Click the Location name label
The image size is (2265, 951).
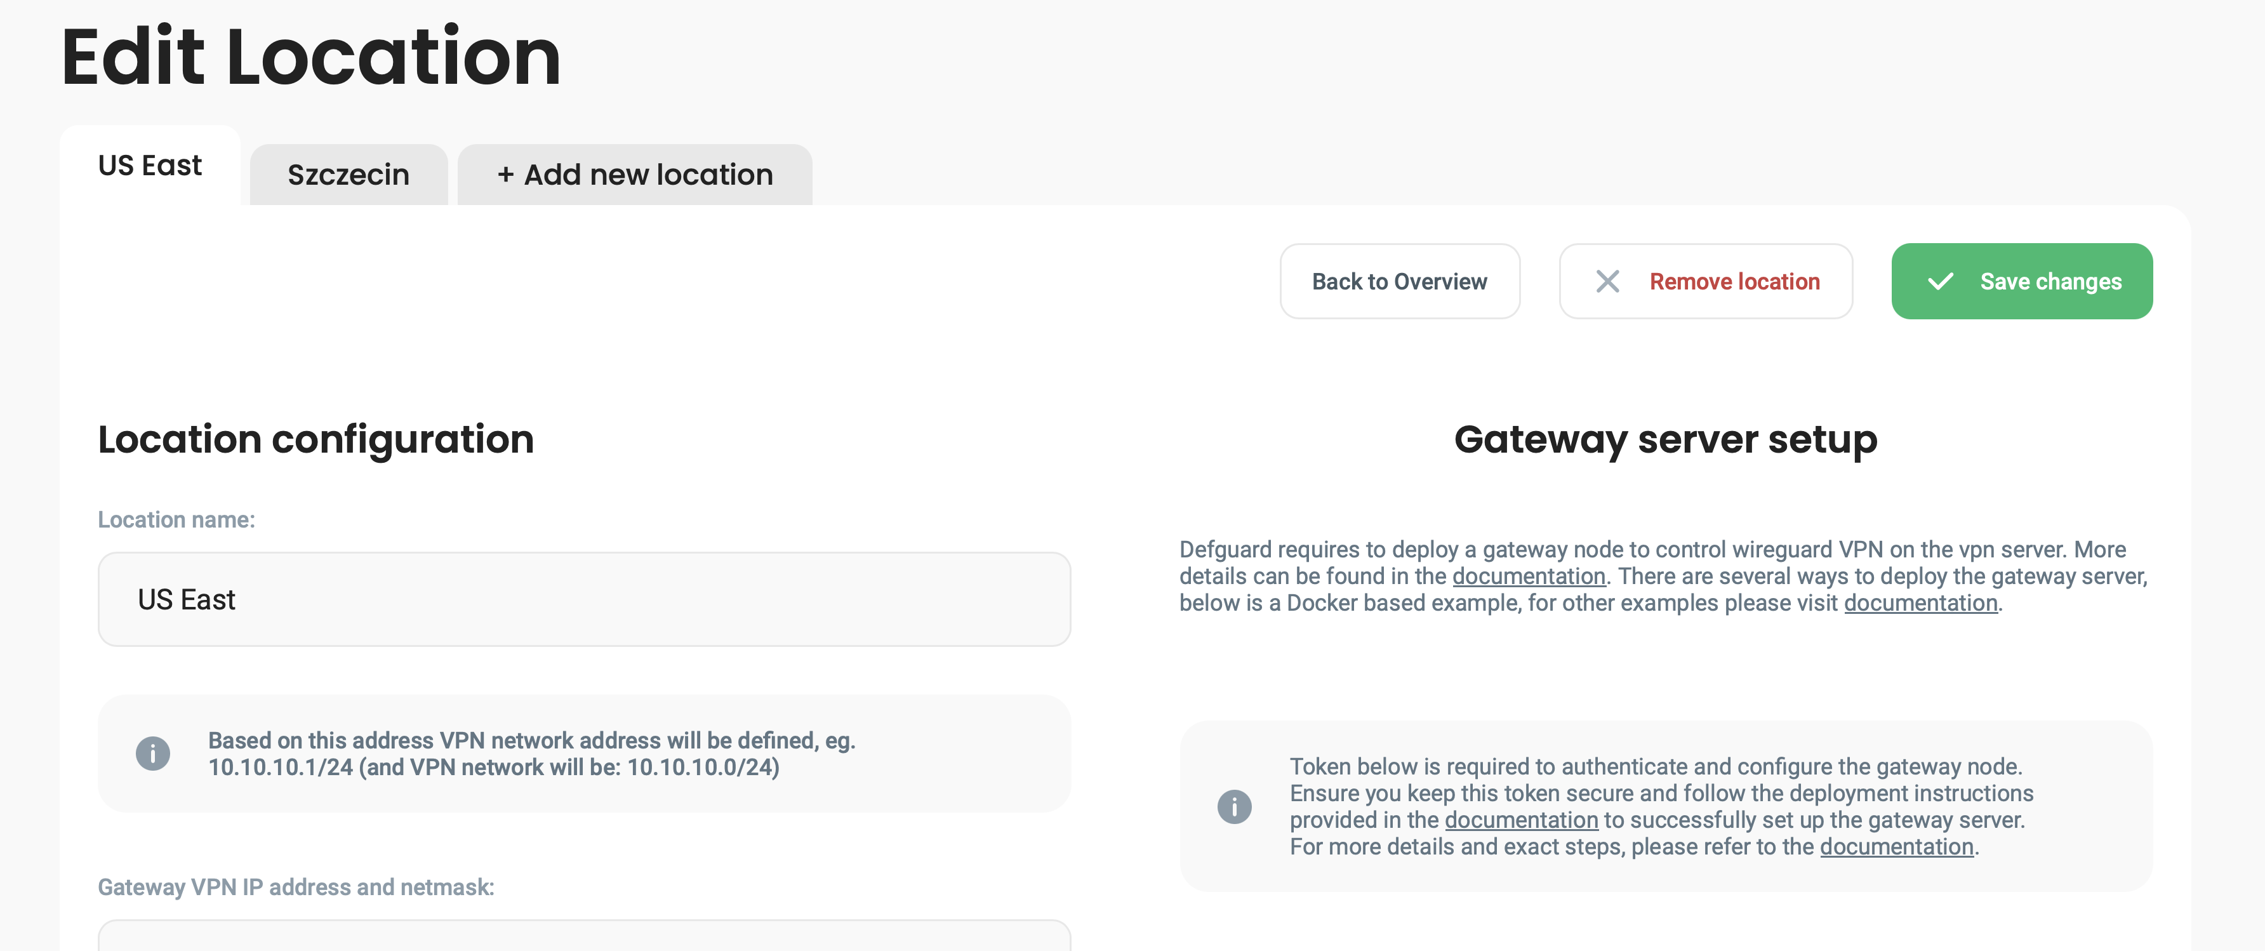tap(176, 519)
